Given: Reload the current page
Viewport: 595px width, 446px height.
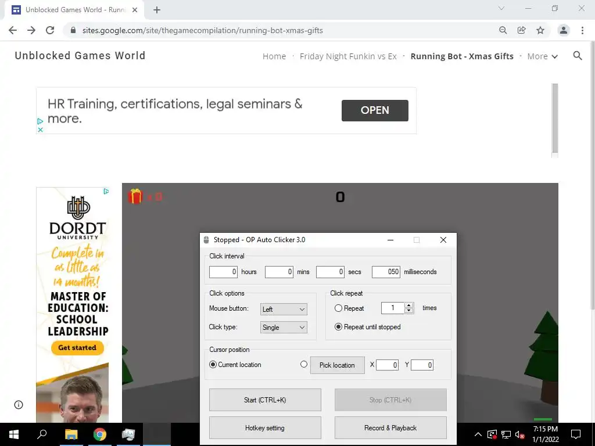Looking at the screenshot, I should 50,30.
